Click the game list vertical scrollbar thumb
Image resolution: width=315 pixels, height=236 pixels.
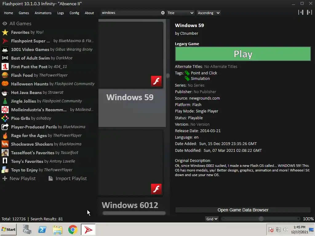168,76
